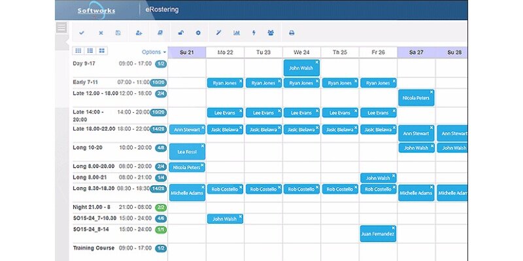Screen dimensions: 523x261
Task: Open settings via the gear icon
Action: click(x=198, y=33)
